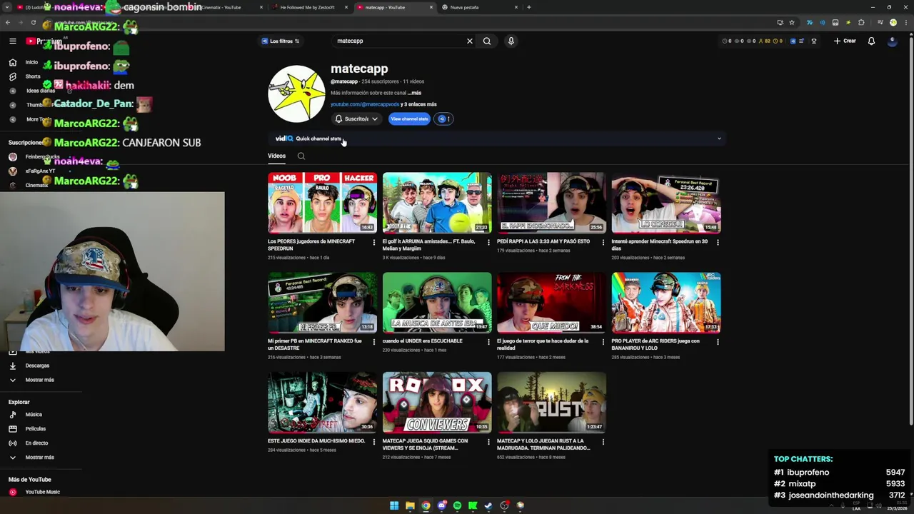Open options menu for golf ARRUINA amistades video

tap(488, 242)
